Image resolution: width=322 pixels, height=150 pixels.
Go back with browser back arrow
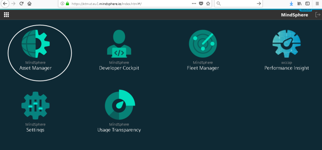[x=5, y=4]
